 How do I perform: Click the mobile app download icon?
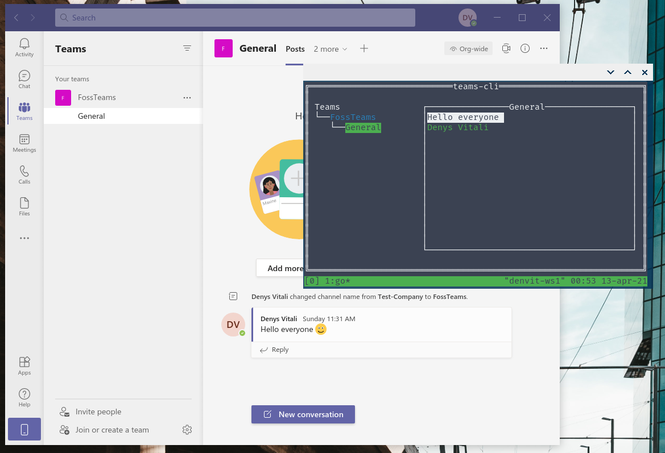point(24,429)
